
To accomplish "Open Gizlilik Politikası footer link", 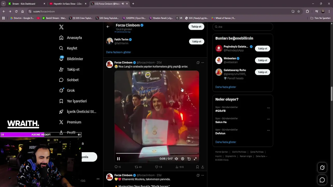I will click(x=239, y=152).
